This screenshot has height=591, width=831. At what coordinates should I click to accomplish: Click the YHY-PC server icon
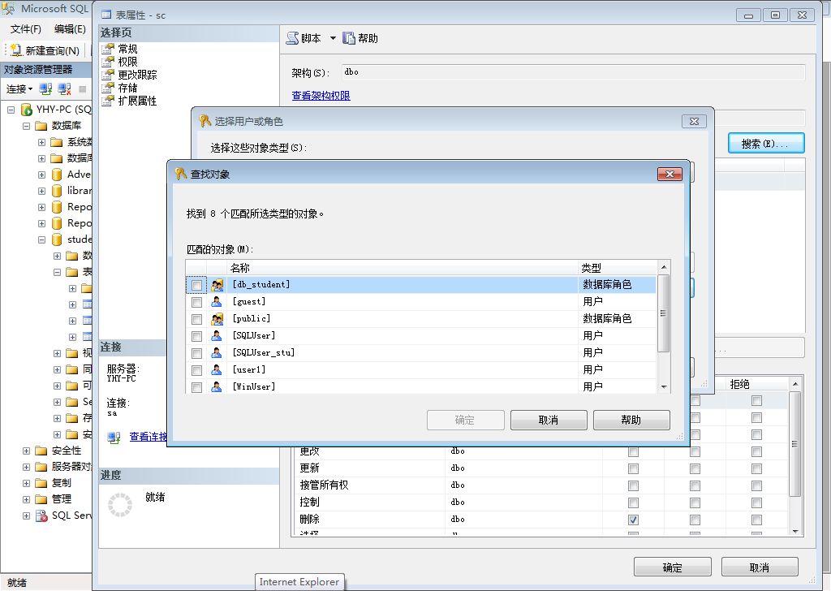27,110
